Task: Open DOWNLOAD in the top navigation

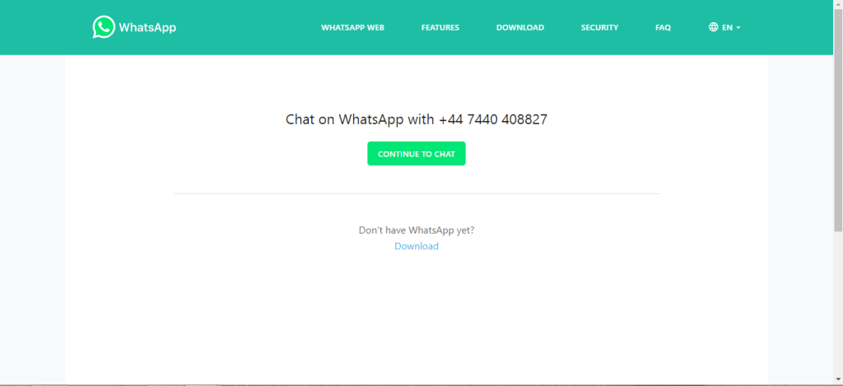Action: (520, 27)
